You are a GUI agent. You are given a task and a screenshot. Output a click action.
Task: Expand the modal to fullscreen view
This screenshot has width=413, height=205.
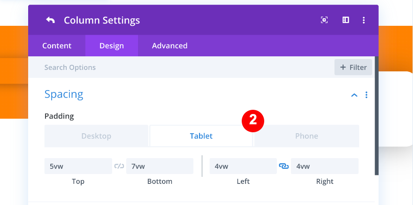(x=324, y=20)
